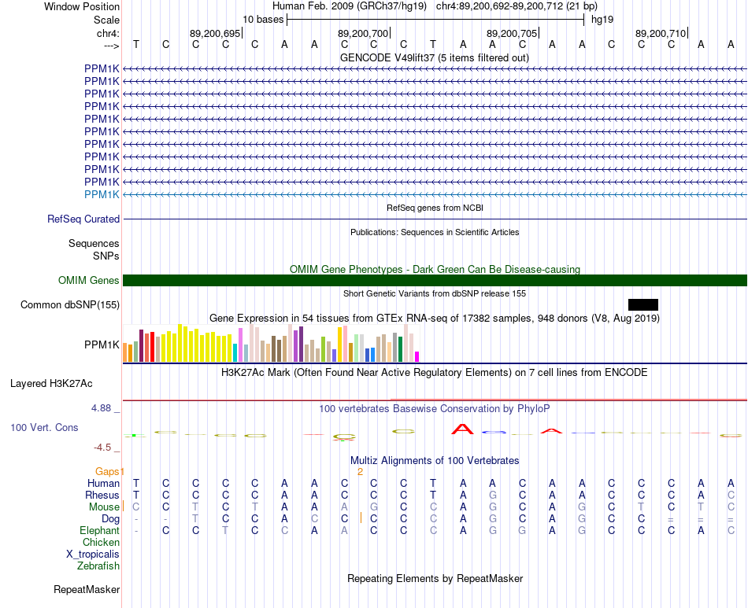Click the black Common dbSNP variant block
The height and width of the screenshot is (608, 748).
click(643, 304)
